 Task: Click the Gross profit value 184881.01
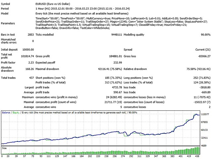pos(115,56)
